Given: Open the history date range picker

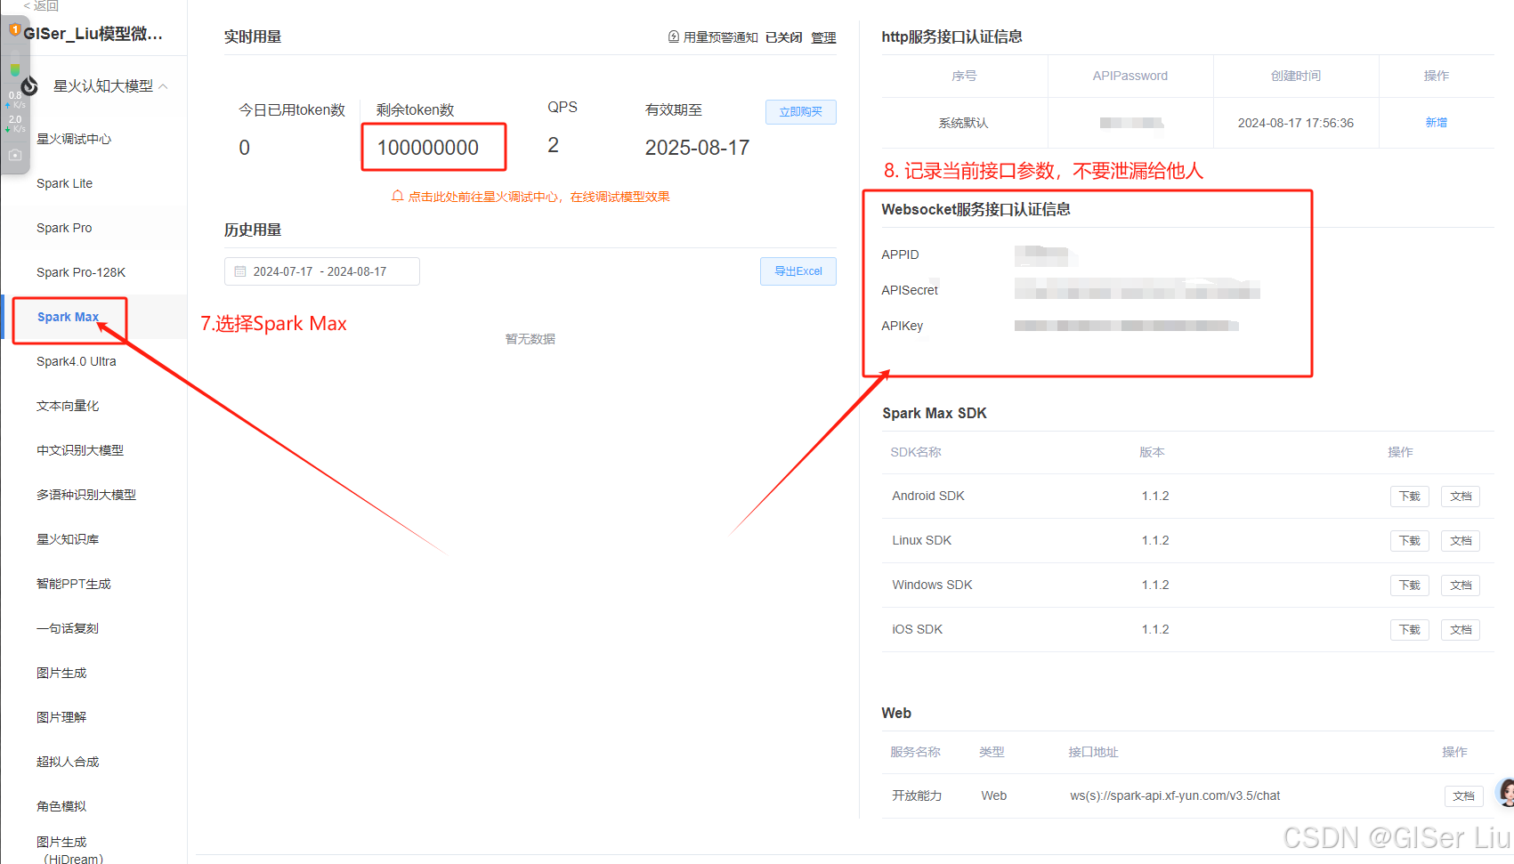Looking at the screenshot, I should tap(321, 271).
